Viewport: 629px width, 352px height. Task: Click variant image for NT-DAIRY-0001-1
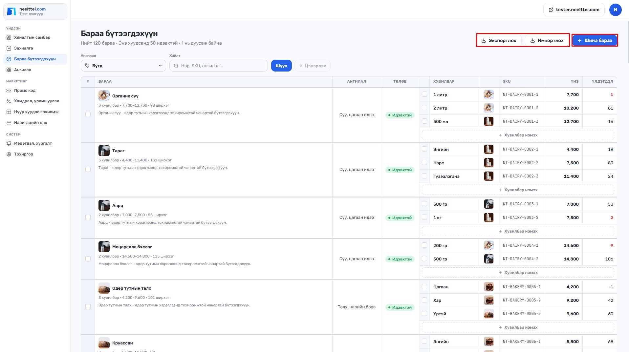click(489, 94)
